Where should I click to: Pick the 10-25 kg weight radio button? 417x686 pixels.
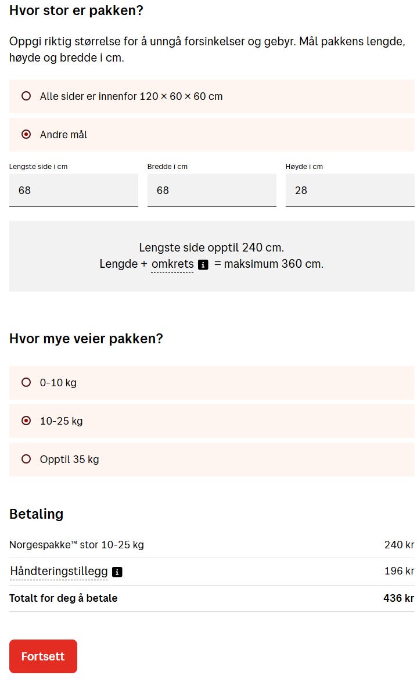(x=26, y=421)
